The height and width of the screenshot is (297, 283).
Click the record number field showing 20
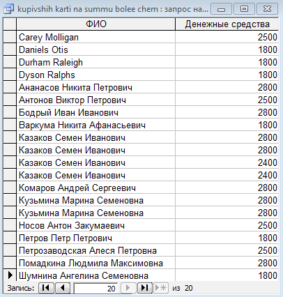pos(95,288)
